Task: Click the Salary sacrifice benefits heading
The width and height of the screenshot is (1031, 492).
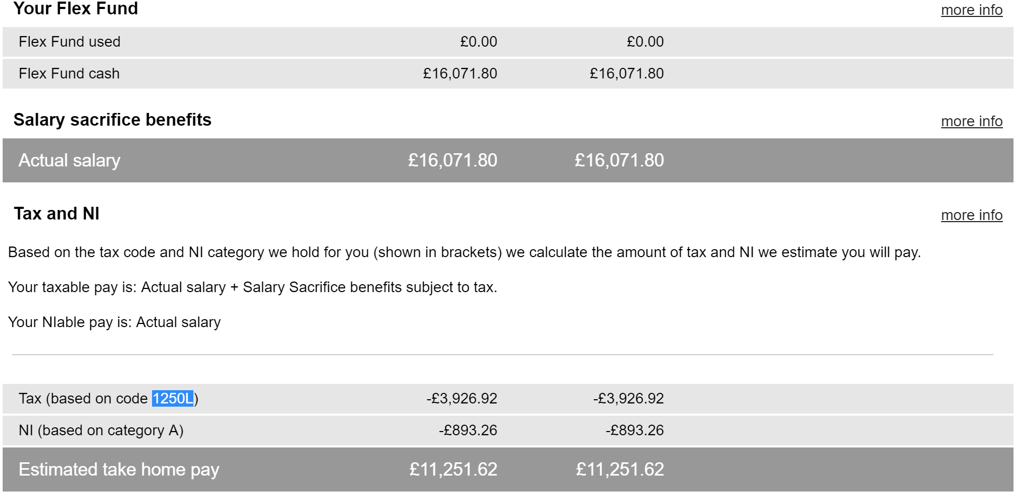Action: (x=112, y=120)
